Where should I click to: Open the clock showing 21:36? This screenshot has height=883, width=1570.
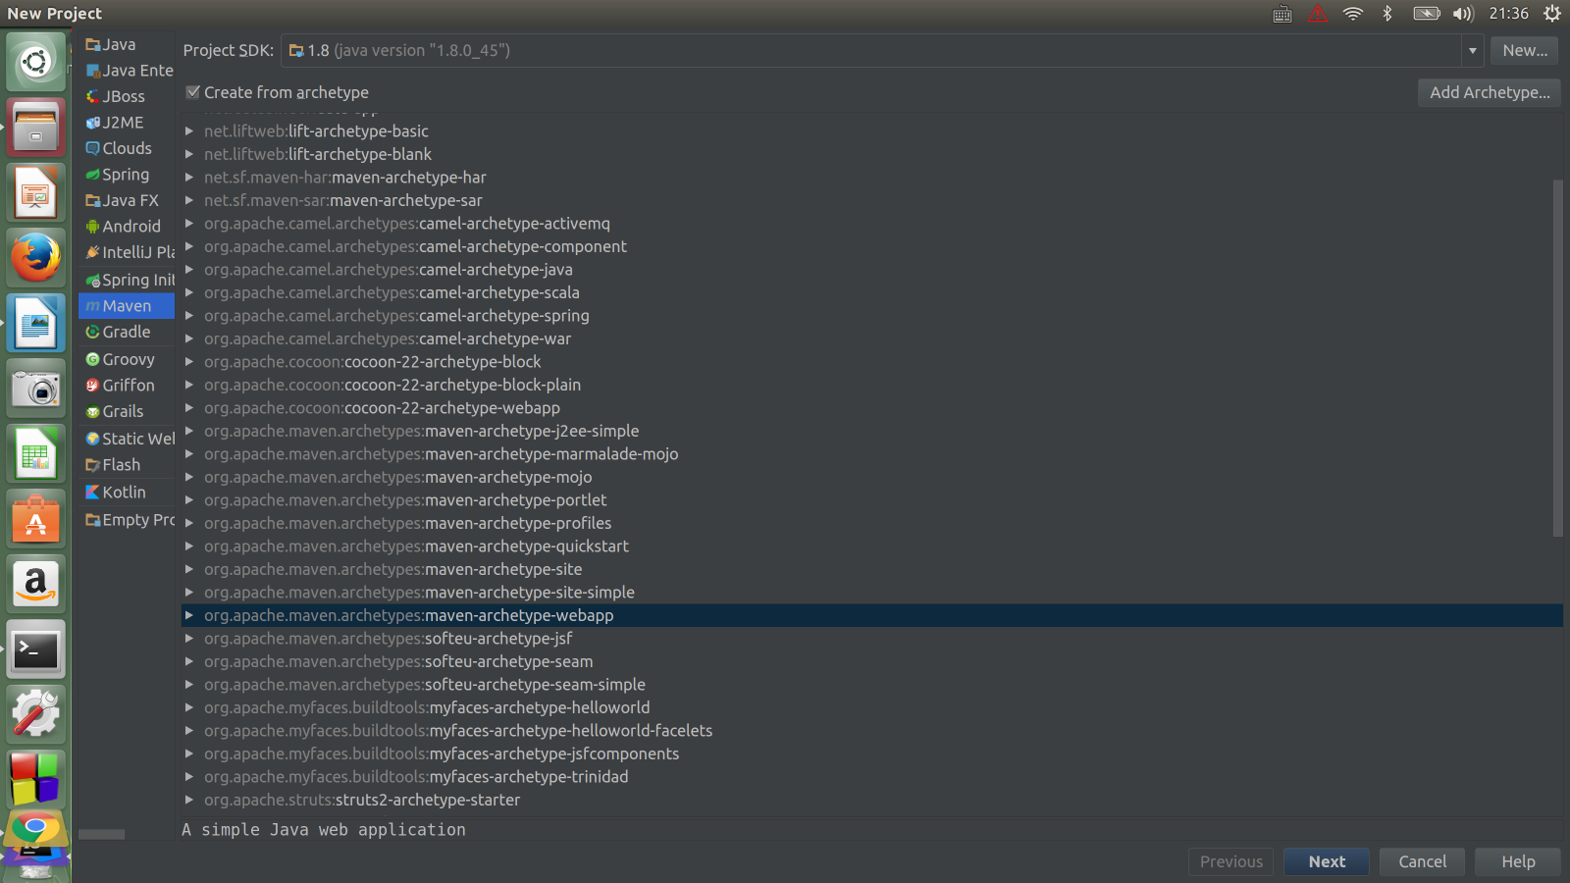click(x=1508, y=13)
